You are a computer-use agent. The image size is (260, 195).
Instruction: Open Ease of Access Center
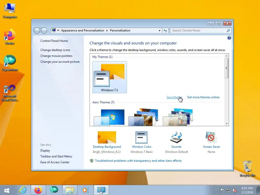click(55, 162)
